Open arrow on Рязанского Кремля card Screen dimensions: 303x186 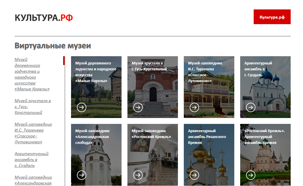coord(194,175)
